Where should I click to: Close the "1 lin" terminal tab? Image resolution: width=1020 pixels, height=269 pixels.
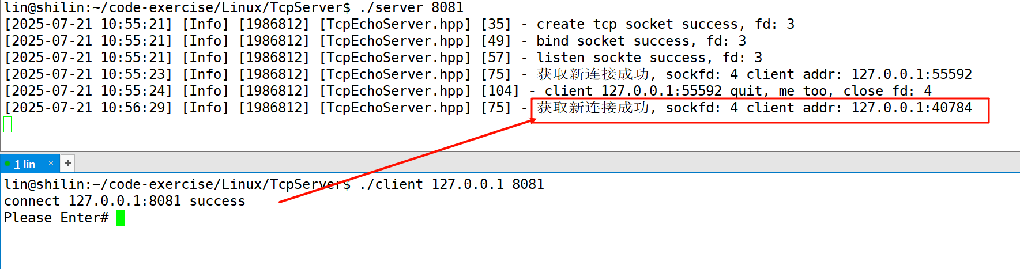51,163
